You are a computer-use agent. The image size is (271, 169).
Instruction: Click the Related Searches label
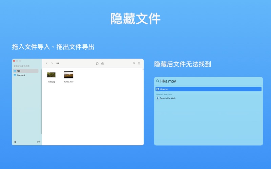pos(164,94)
